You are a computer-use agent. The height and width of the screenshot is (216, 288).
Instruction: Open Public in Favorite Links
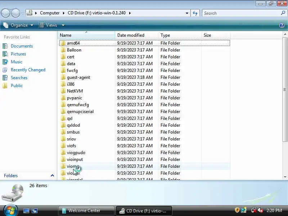point(17,86)
